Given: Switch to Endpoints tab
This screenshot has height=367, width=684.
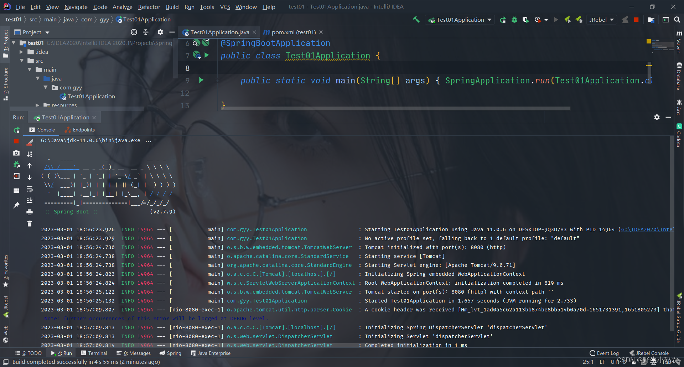Looking at the screenshot, I should click(x=80, y=130).
